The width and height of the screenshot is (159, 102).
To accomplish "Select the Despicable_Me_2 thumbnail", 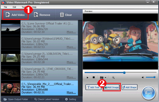I will 11,88.
